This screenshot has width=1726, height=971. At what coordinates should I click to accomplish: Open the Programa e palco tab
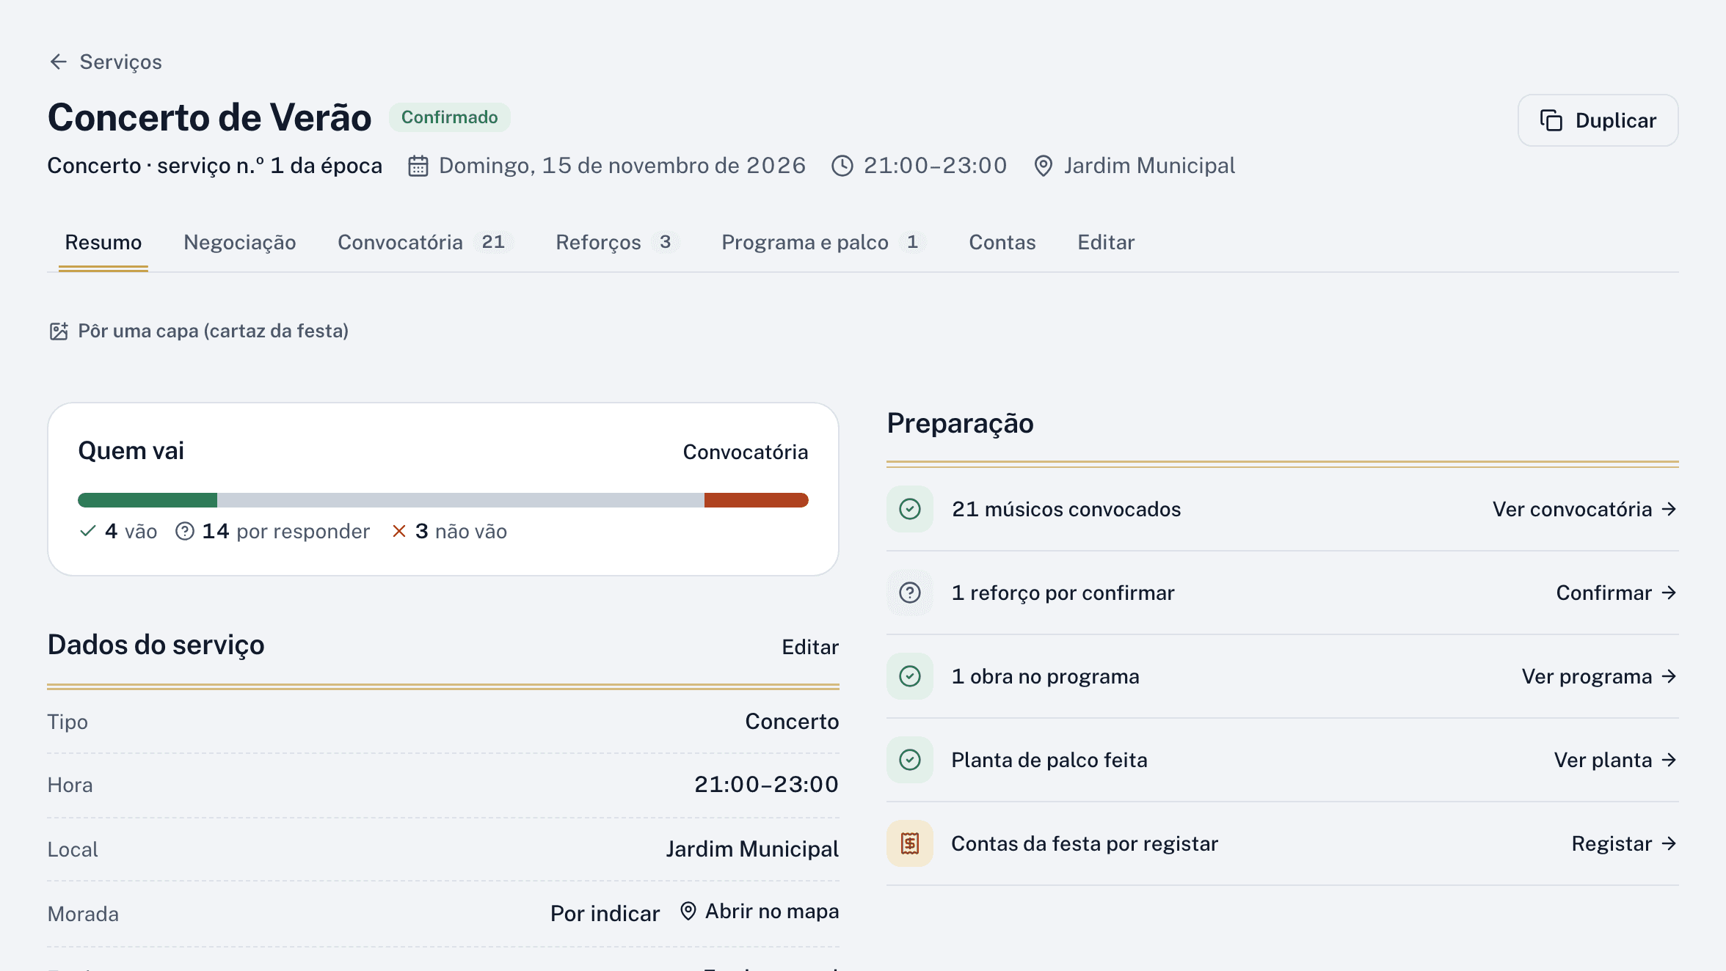[823, 243]
